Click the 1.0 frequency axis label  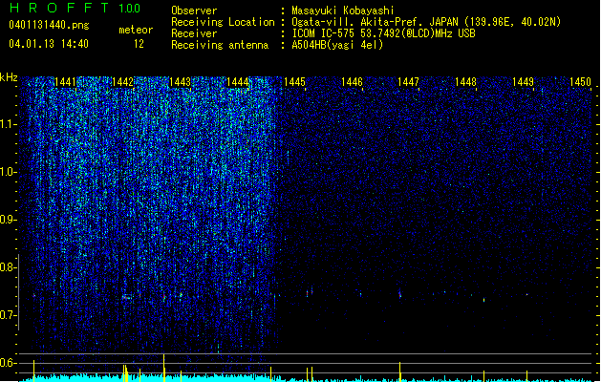[8, 172]
